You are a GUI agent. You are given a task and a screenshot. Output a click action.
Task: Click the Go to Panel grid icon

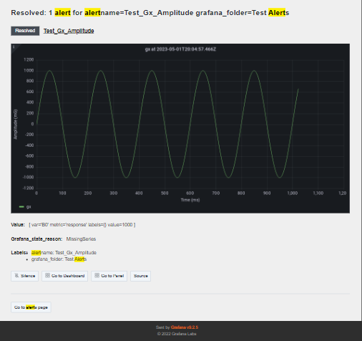coord(97,275)
